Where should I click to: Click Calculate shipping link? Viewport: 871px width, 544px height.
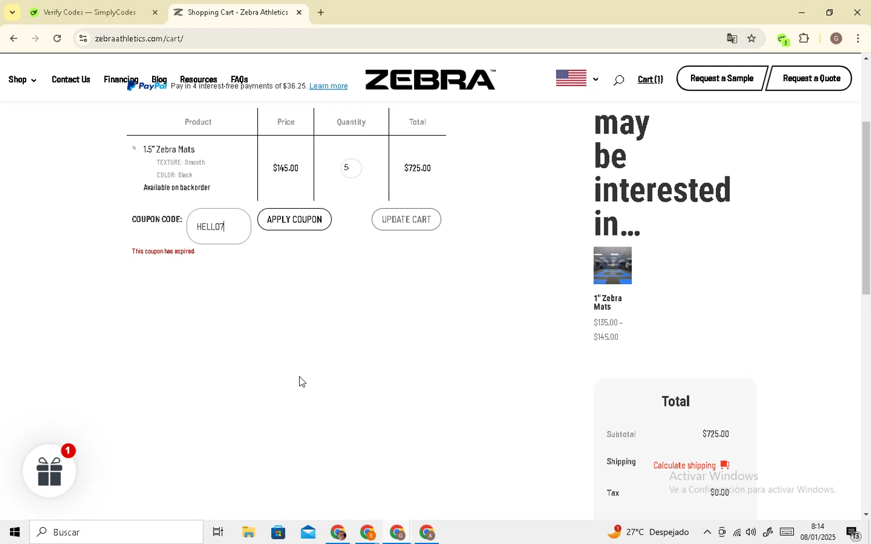684,465
